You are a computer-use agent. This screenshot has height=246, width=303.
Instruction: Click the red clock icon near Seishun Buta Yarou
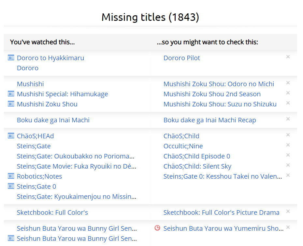point(157,228)
